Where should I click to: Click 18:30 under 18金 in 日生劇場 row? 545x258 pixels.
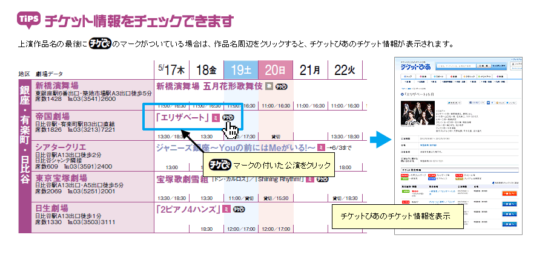207,229
